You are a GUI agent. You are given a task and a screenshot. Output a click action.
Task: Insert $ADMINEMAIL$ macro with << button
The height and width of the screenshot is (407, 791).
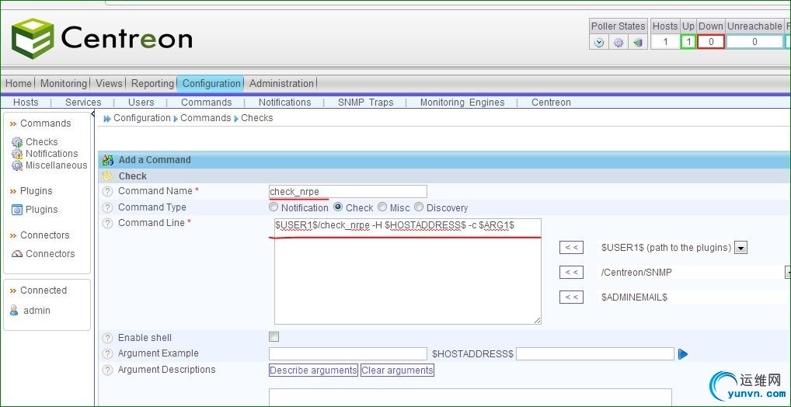tap(572, 297)
